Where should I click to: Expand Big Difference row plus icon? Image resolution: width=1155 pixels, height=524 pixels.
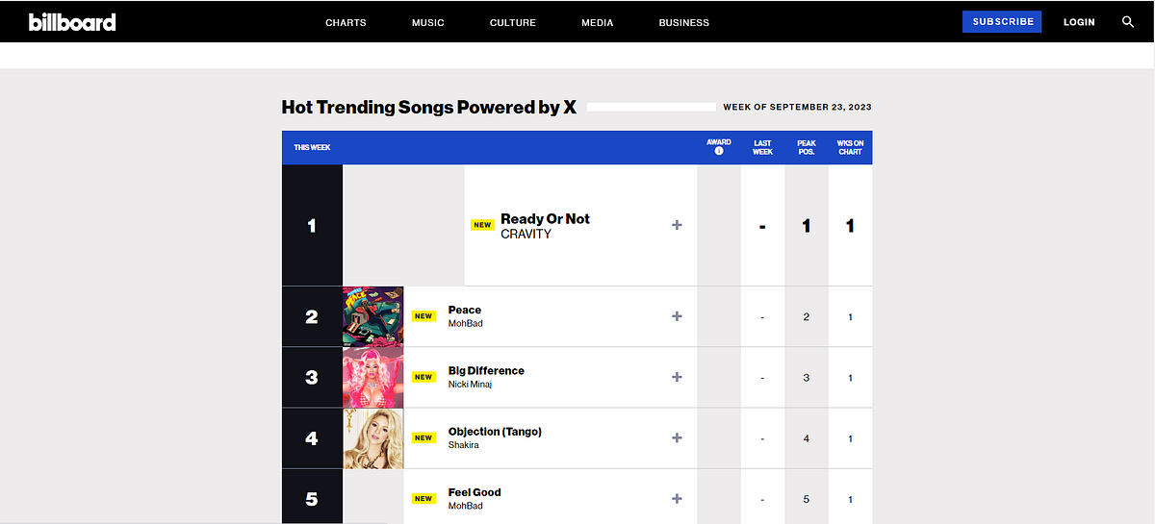677,377
